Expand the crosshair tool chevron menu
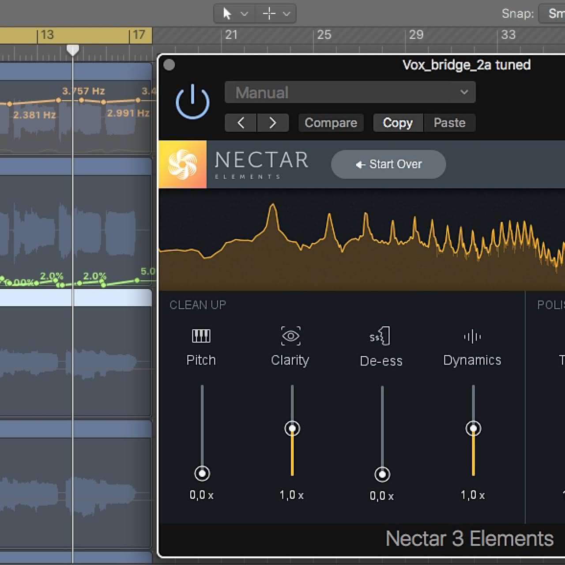 coord(286,14)
